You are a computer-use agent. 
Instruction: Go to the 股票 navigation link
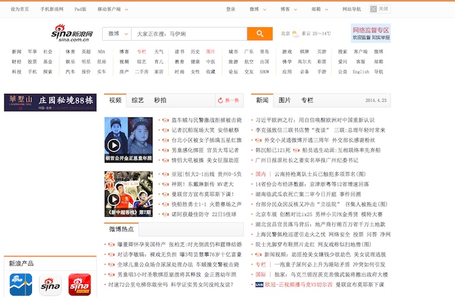(x=32, y=62)
